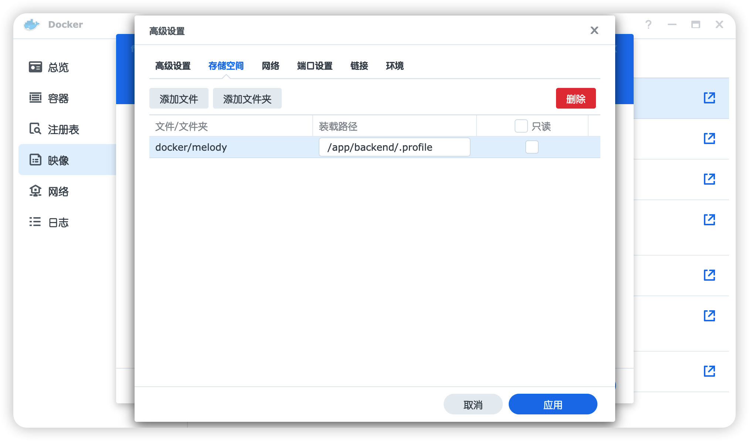The height and width of the screenshot is (441, 749).
Task: Click the 装载路径 column header
Action: [394, 126]
